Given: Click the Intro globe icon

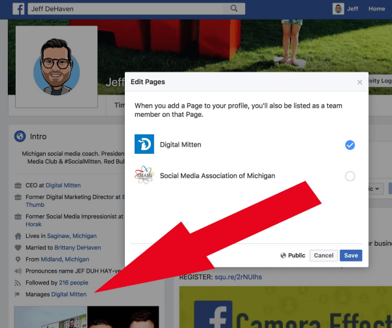Looking at the screenshot, I should click(20, 136).
